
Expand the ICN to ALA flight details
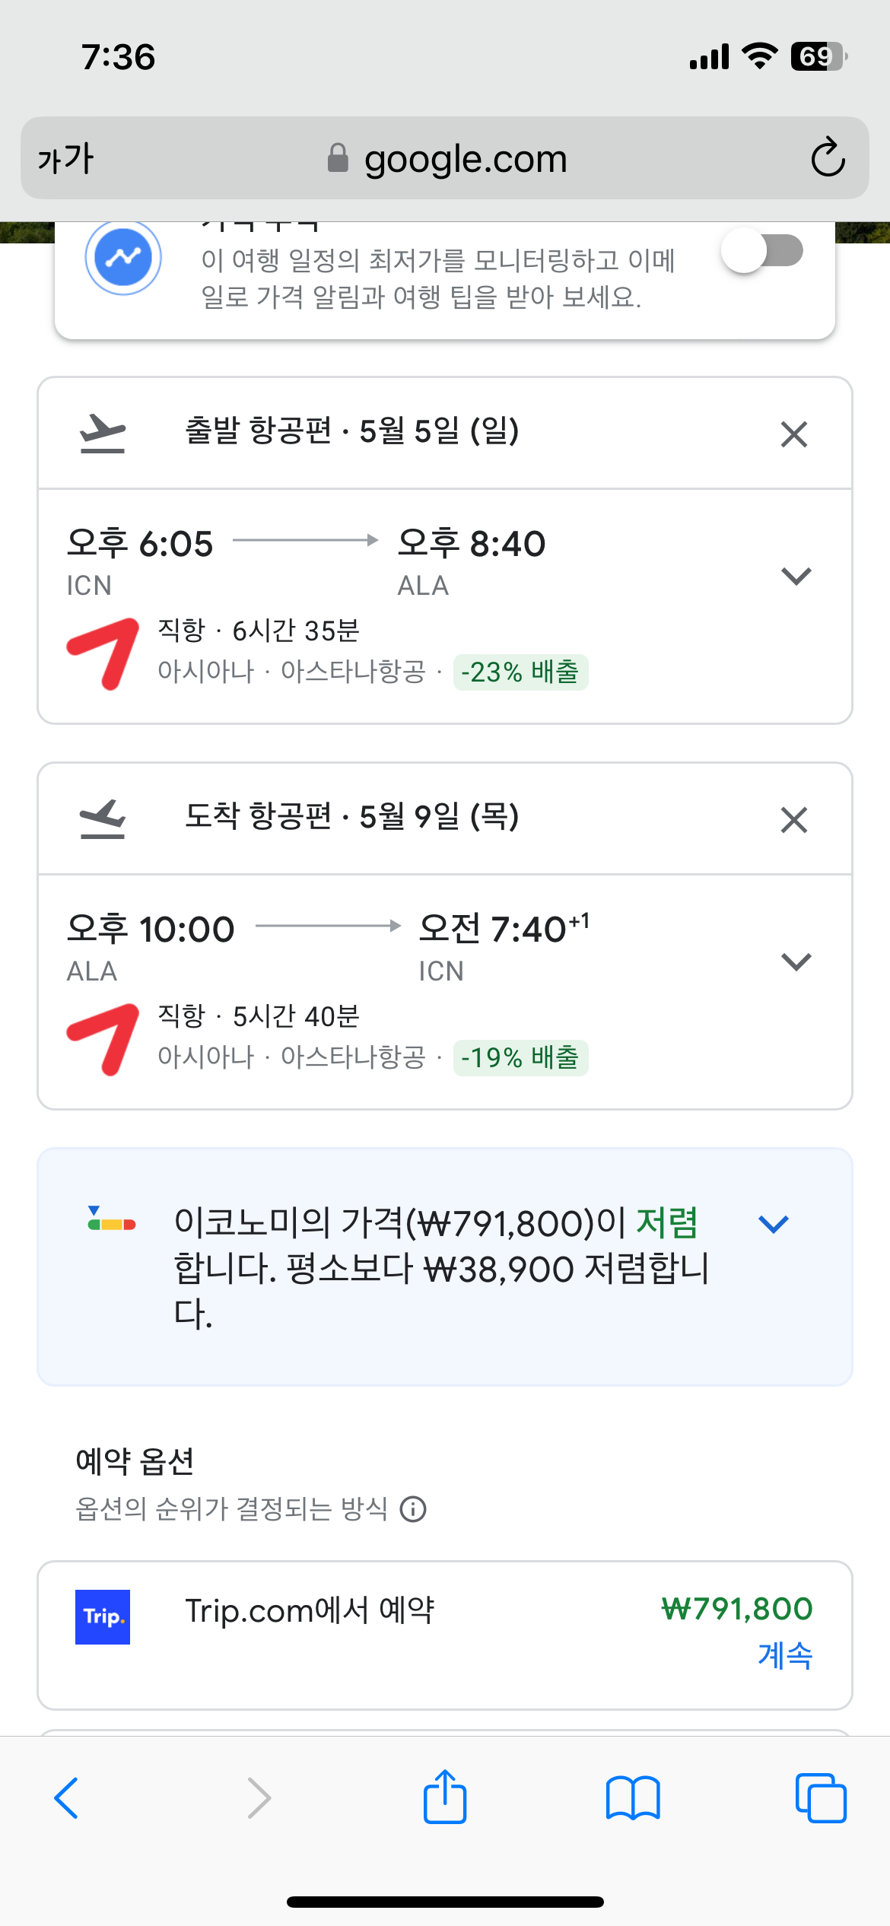pyautogui.click(x=796, y=576)
